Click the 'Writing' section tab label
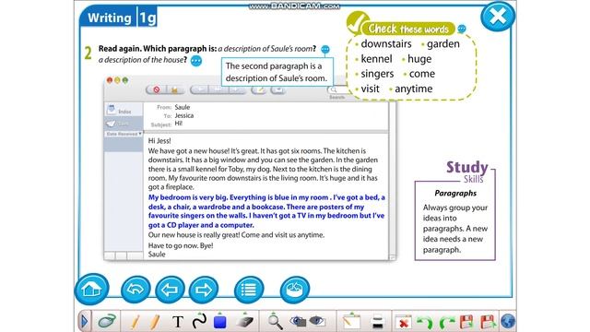Screen dimensions: 590x332 [x=109, y=18]
